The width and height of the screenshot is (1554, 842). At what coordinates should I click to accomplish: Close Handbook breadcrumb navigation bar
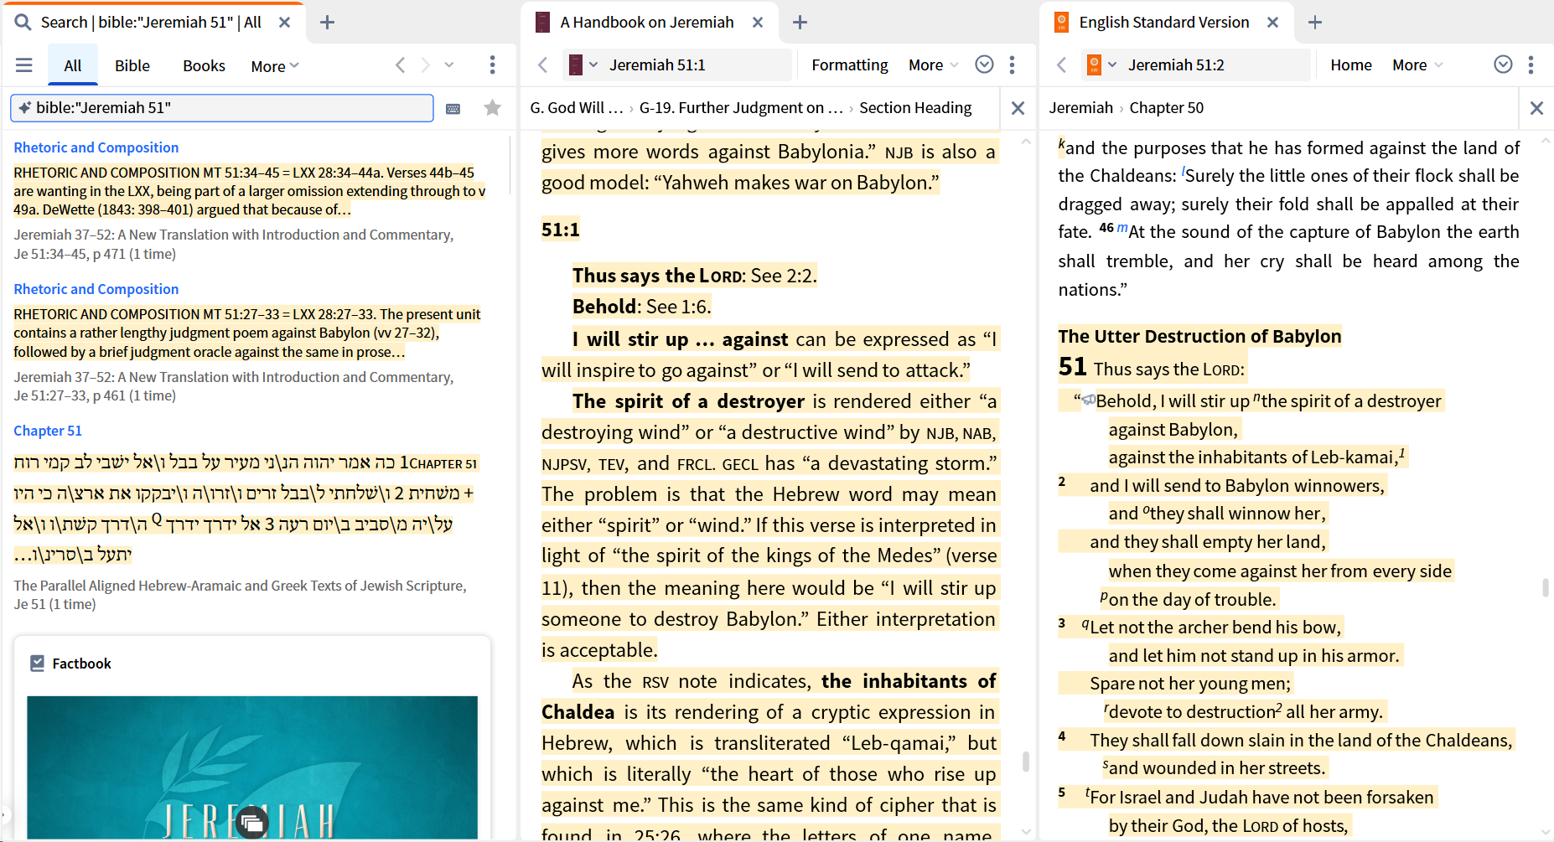[1018, 108]
